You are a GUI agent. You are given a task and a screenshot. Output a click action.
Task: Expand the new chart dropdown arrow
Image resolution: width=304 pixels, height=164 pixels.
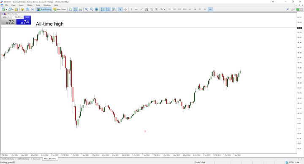coord(6,10)
